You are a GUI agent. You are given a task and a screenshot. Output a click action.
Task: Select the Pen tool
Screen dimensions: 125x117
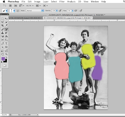click(x=2, y=43)
